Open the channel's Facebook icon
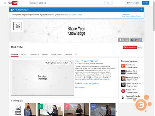Screen dimensions: 155x116 132,40
